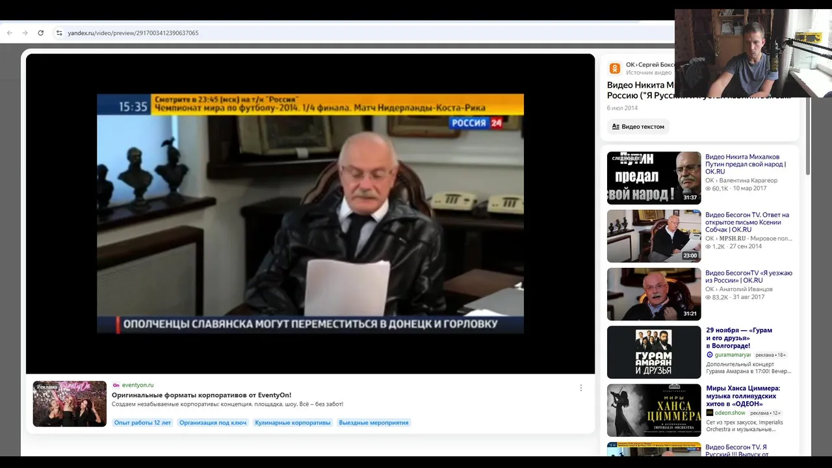Select the Организация под ключ tag
Image resolution: width=832 pixels, height=468 pixels.
pos(213,422)
